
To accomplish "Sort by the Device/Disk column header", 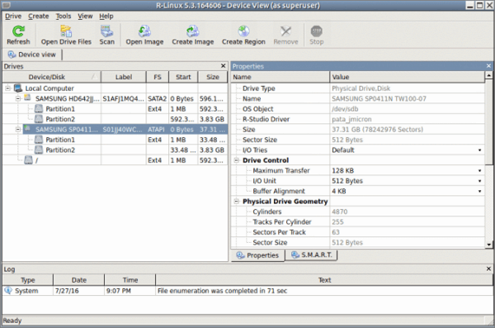I will pos(52,77).
